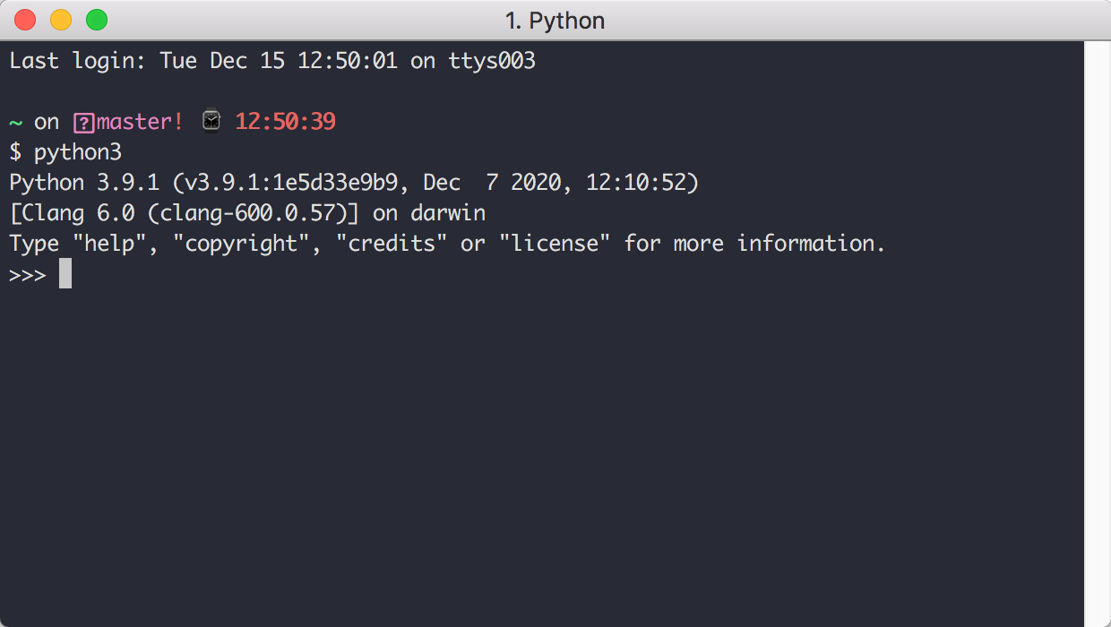The width and height of the screenshot is (1111, 627).
Task: Click the word "copyright" in quotes
Action: click(x=240, y=244)
